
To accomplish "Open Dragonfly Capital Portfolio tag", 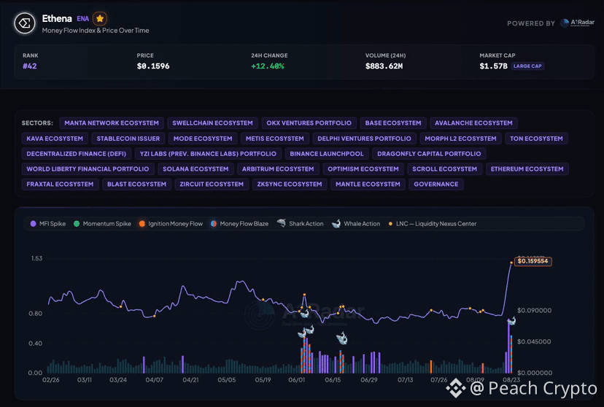I will [429, 154].
